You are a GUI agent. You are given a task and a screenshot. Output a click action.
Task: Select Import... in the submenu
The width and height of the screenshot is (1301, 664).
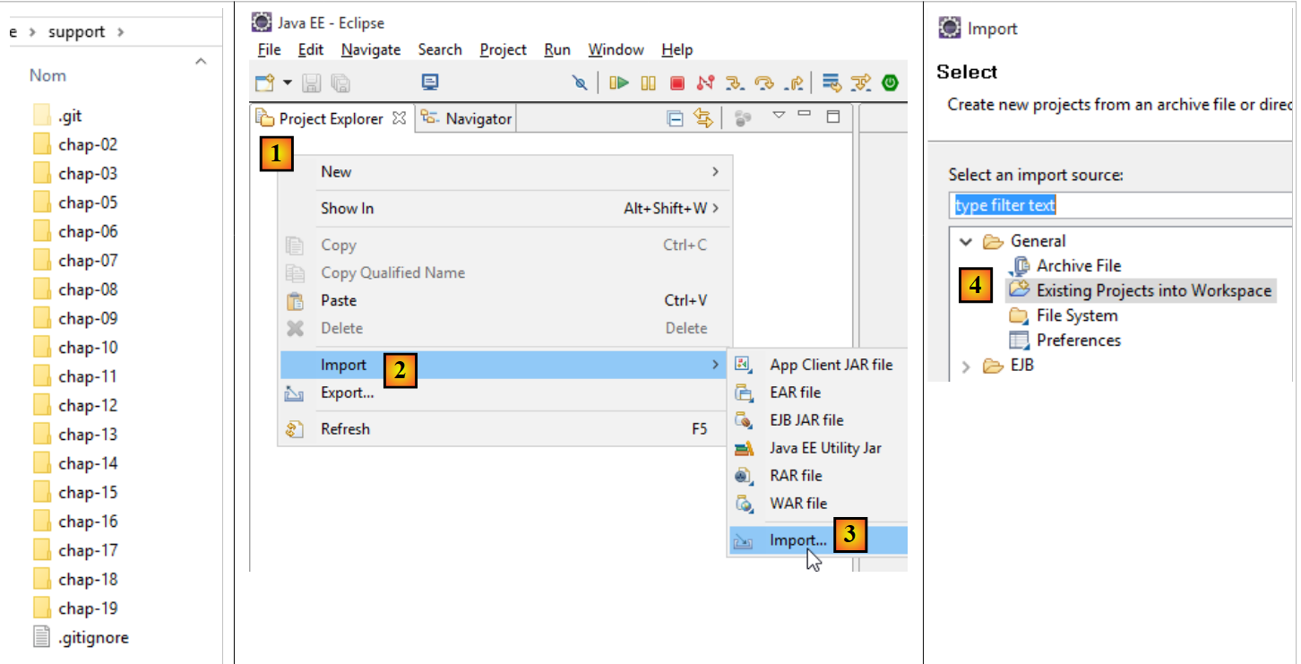797,540
